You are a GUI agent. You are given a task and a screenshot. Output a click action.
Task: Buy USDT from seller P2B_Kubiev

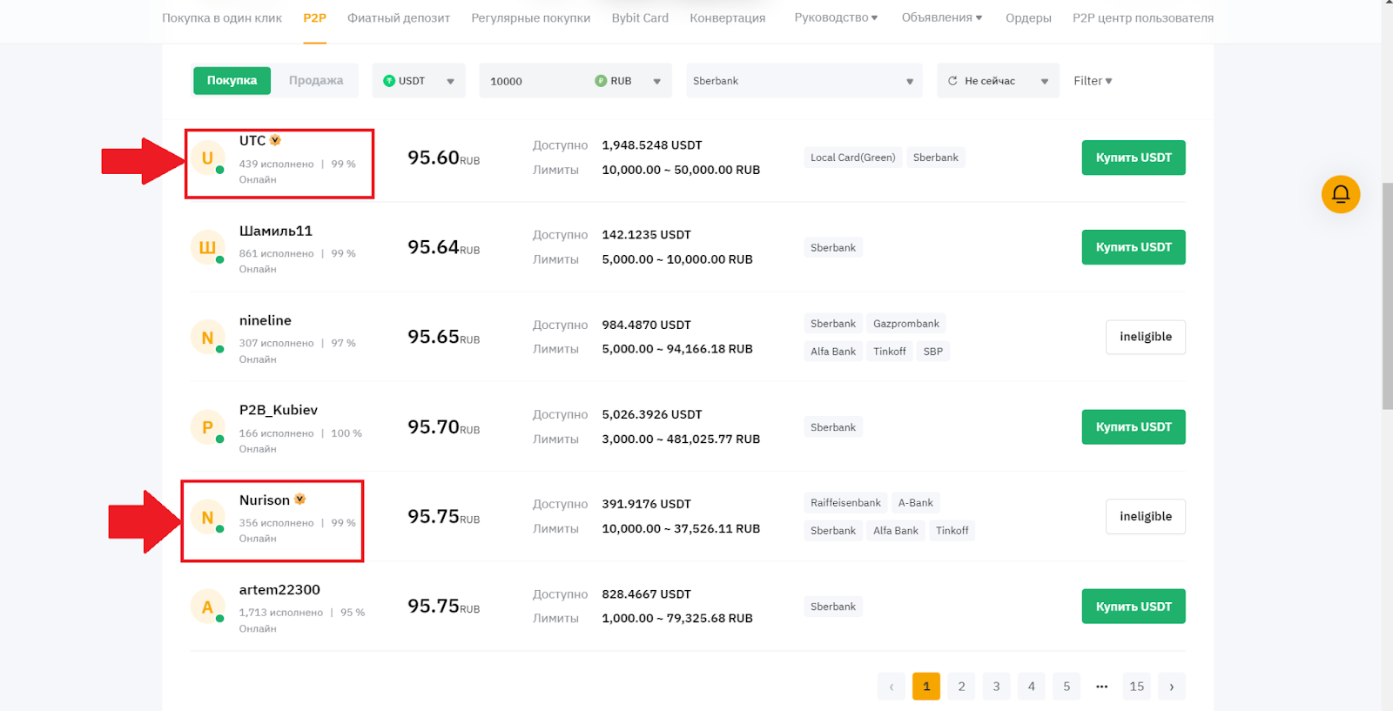1134,426
